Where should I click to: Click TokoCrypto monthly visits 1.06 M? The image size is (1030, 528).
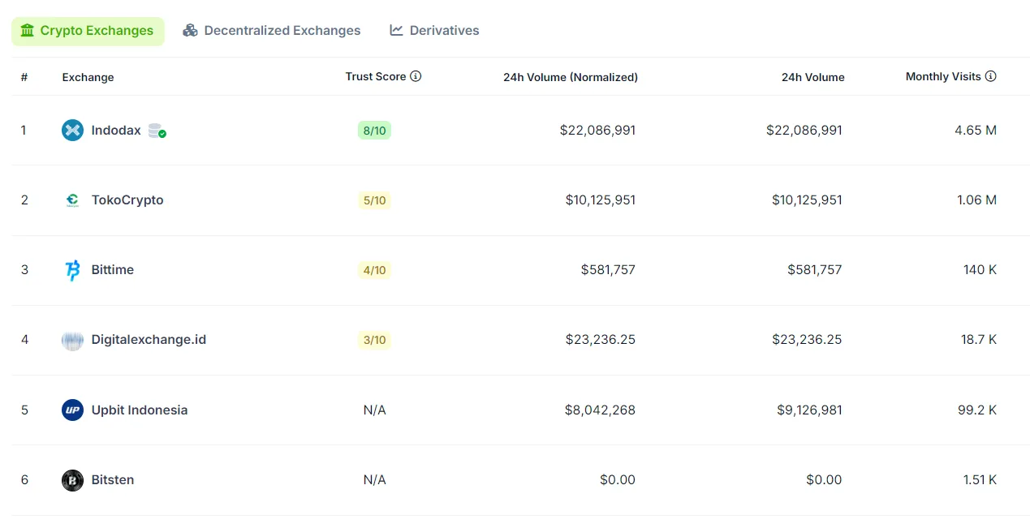(x=976, y=200)
